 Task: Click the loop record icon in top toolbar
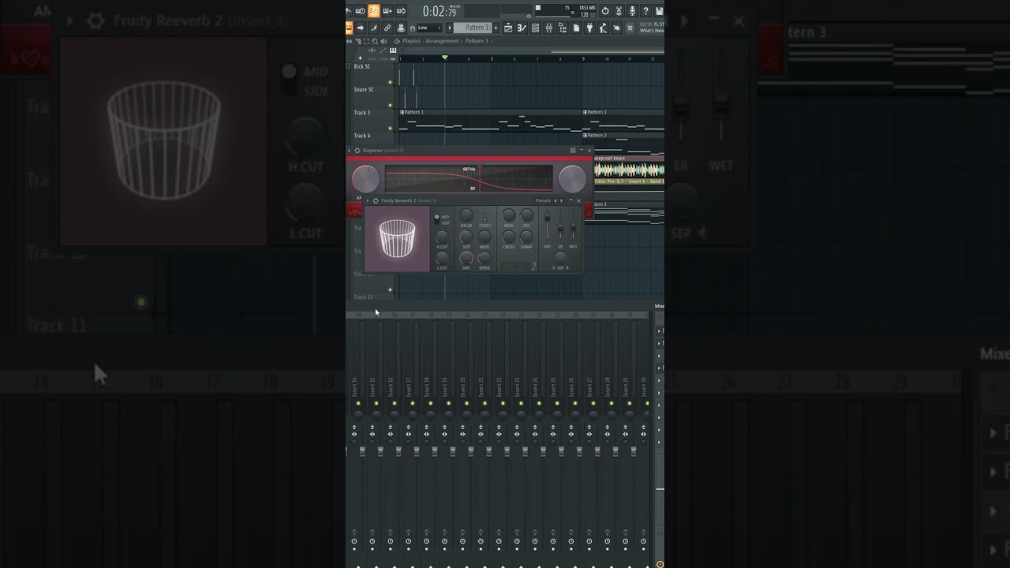tap(401, 11)
